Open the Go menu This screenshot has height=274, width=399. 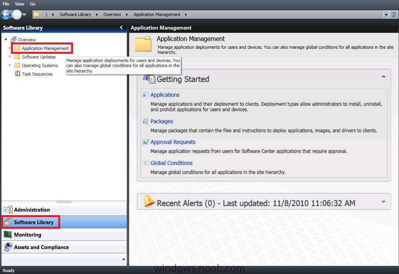tap(32, 4)
